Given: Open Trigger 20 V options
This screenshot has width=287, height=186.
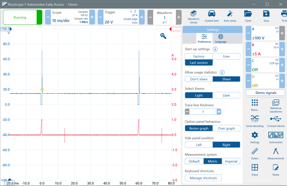Looking at the screenshot, I should [121, 17].
